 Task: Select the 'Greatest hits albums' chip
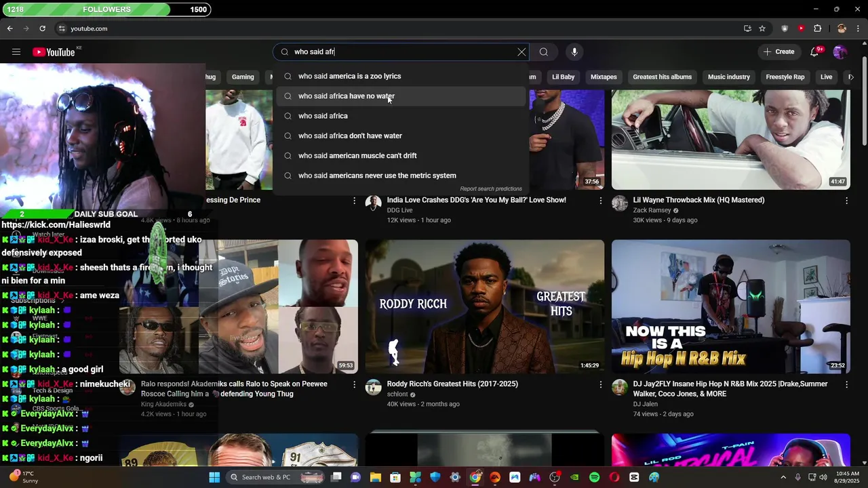(x=663, y=77)
